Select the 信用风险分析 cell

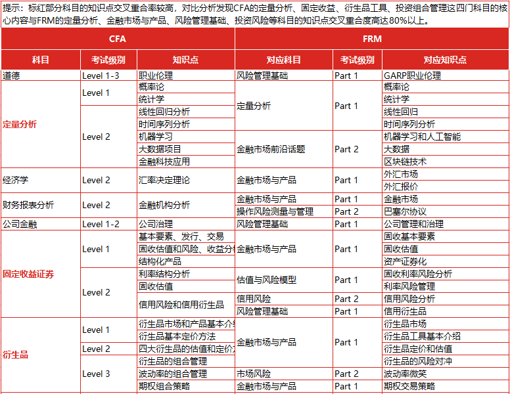coord(446,299)
